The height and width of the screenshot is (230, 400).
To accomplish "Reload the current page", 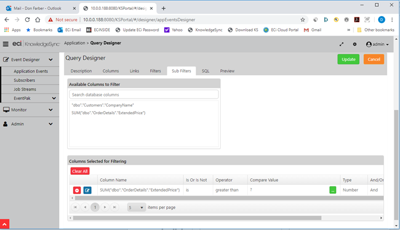I will point(27,20).
